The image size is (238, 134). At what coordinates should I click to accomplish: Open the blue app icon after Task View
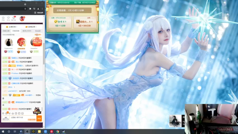(x=21, y=132)
